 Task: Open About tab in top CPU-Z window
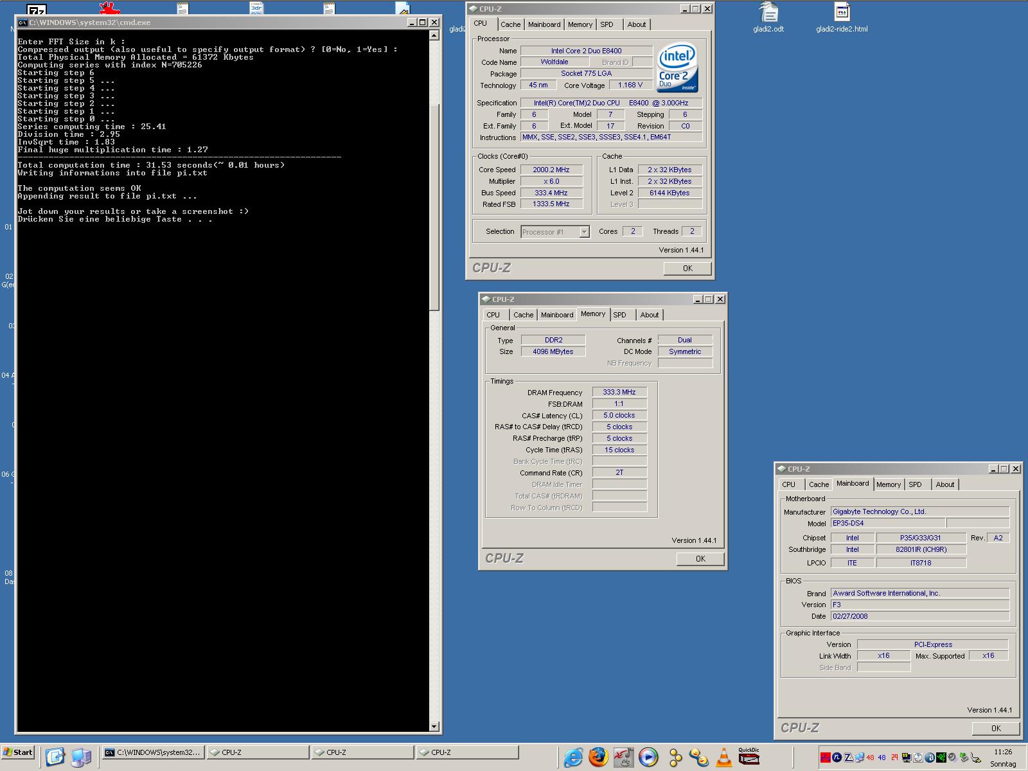click(637, 24)
